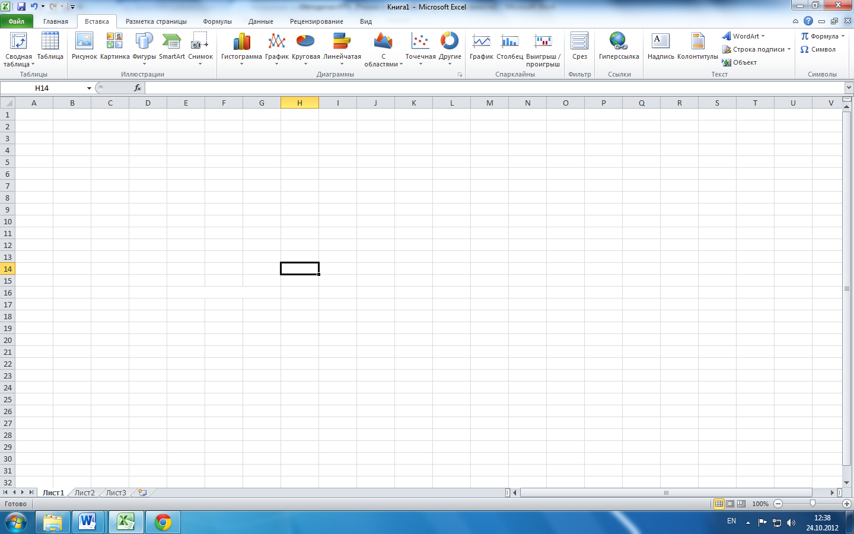Viewport: 854px width, 534px height.
Task: Open Колонтитулы header and footer
Action: [697, 46]
